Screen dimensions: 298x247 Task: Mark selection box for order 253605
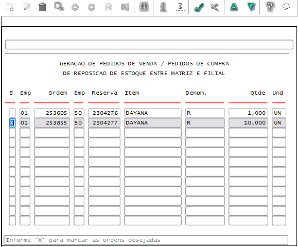[12, 113]
